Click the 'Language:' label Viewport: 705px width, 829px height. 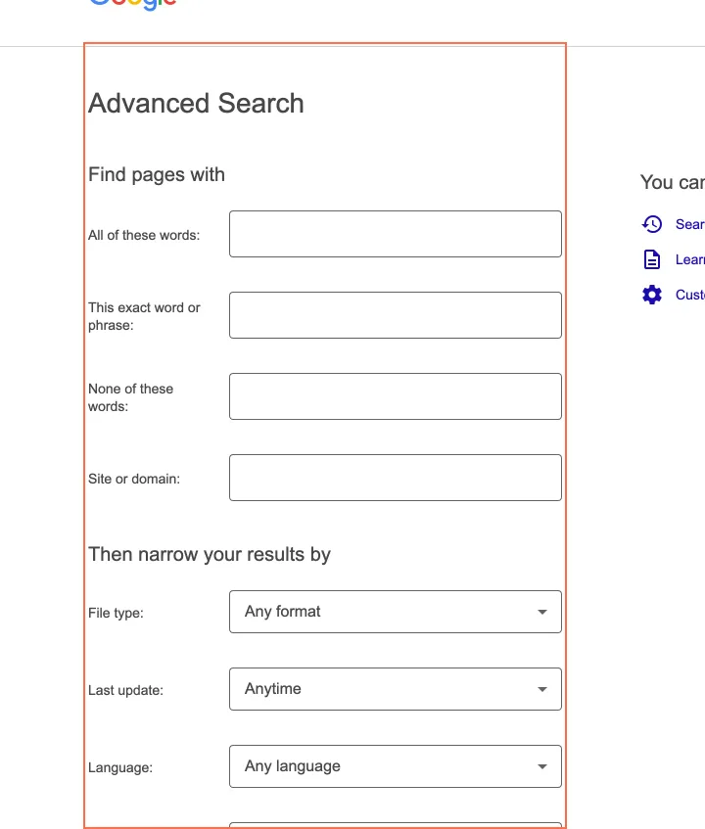coord(120,767)
